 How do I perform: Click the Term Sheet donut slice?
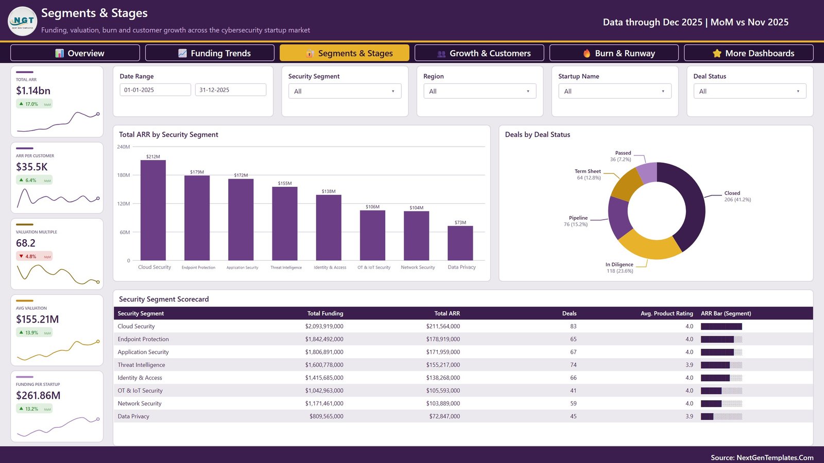[x=628, y=185]
